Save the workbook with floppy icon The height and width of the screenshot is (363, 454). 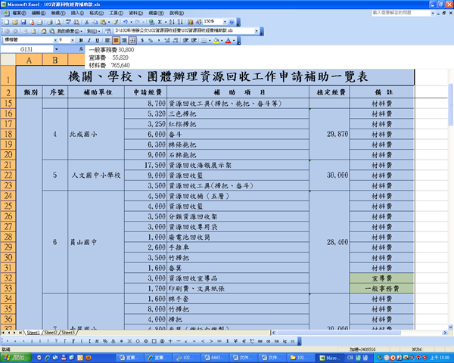tap(23, 22)
